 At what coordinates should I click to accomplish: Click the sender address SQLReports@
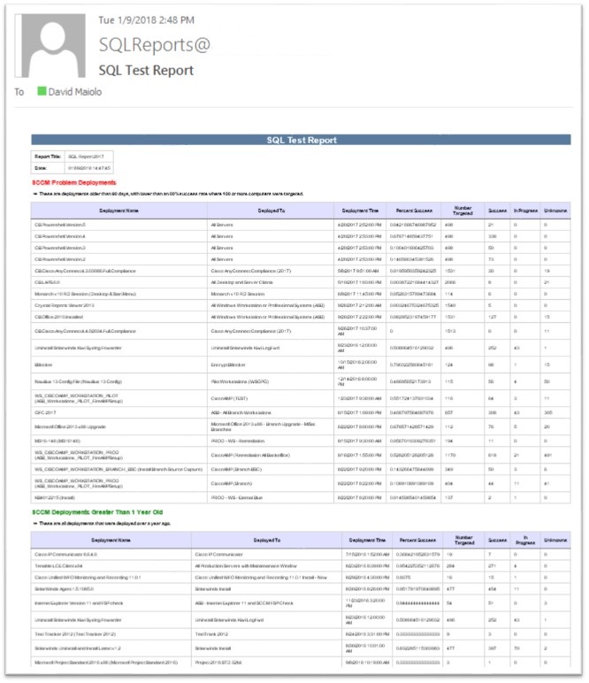[x=155, y=45]
